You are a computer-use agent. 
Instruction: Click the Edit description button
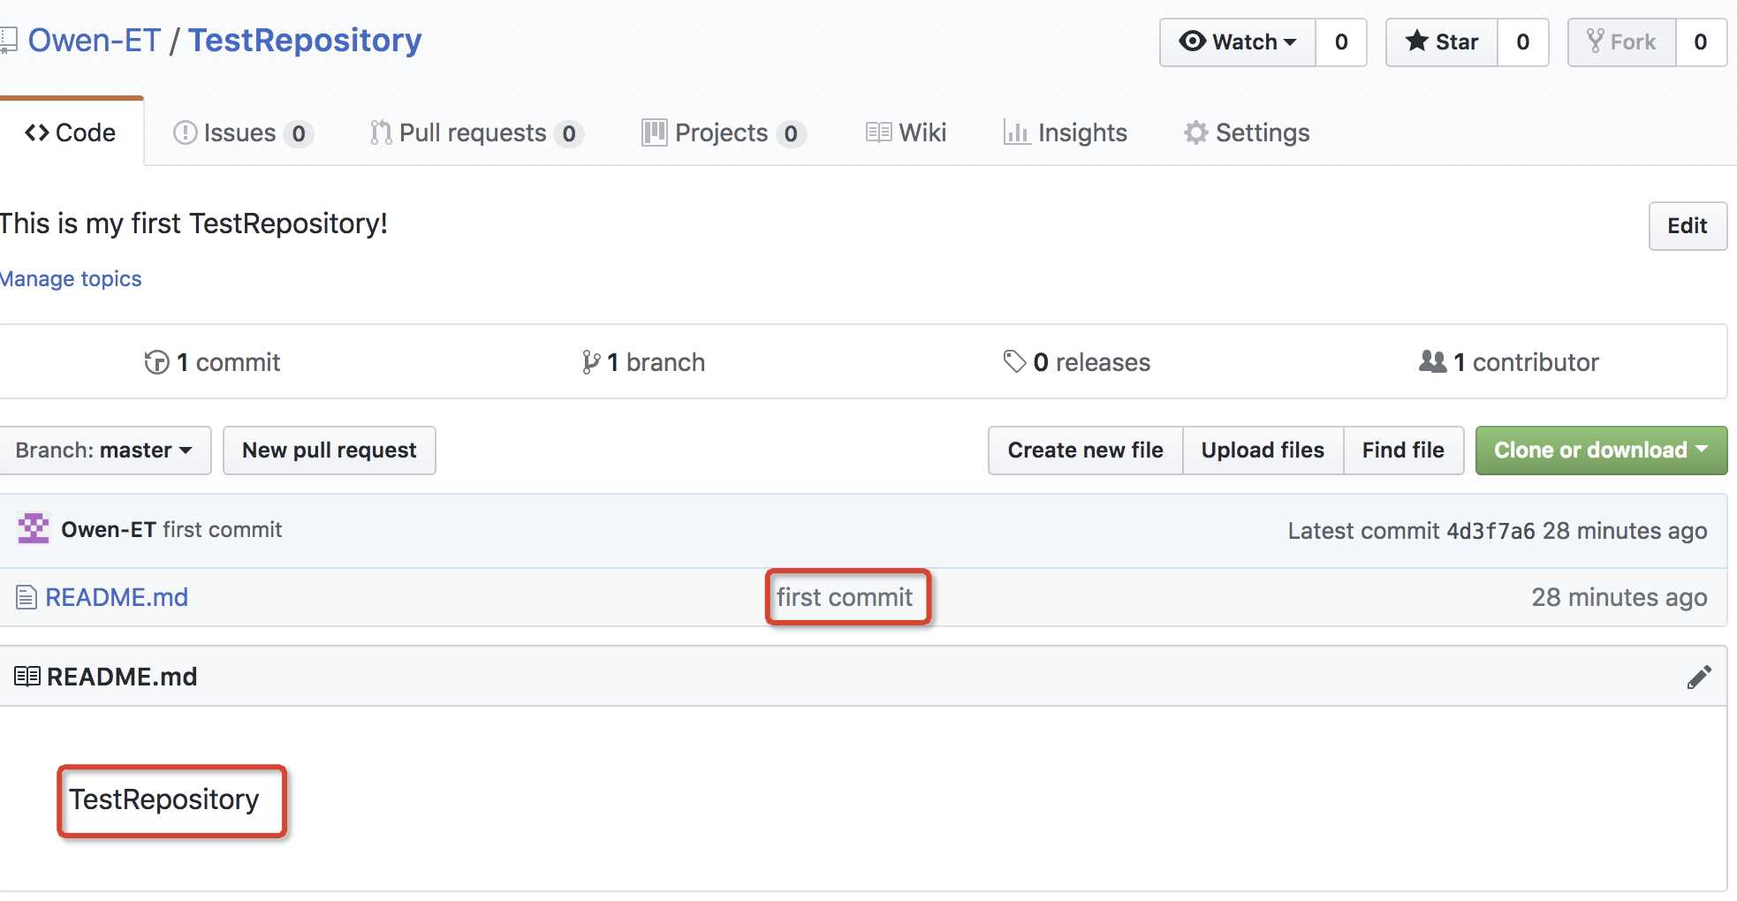click(1688, 226)
